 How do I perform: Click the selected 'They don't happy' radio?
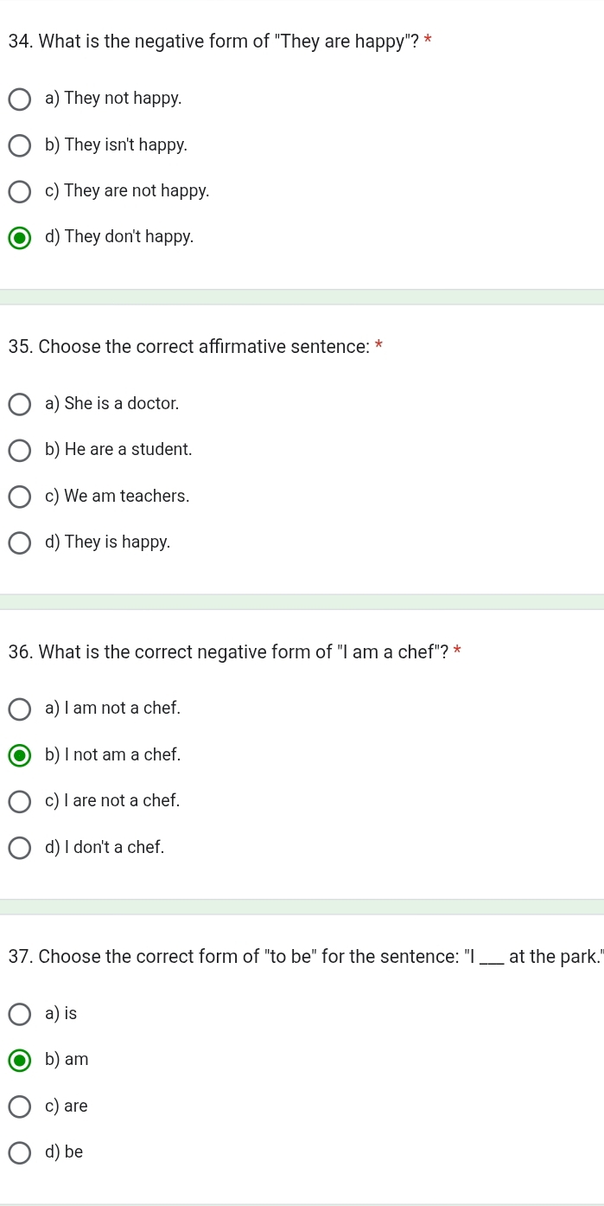click(x=20, y=237)
